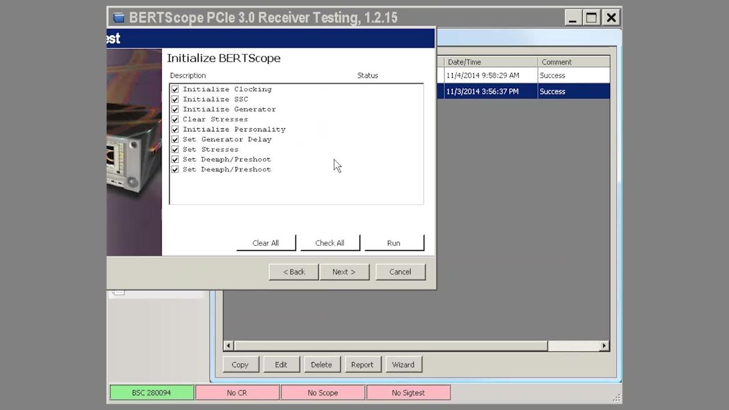The height and width of the screenshot is (410, 729).
Task: Click the Back button in wizard
Action: pyautogui.click(x=294, y=272)
